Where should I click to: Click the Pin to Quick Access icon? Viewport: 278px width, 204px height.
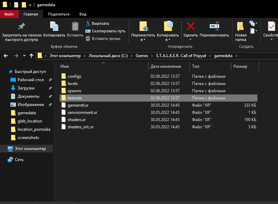21,27
